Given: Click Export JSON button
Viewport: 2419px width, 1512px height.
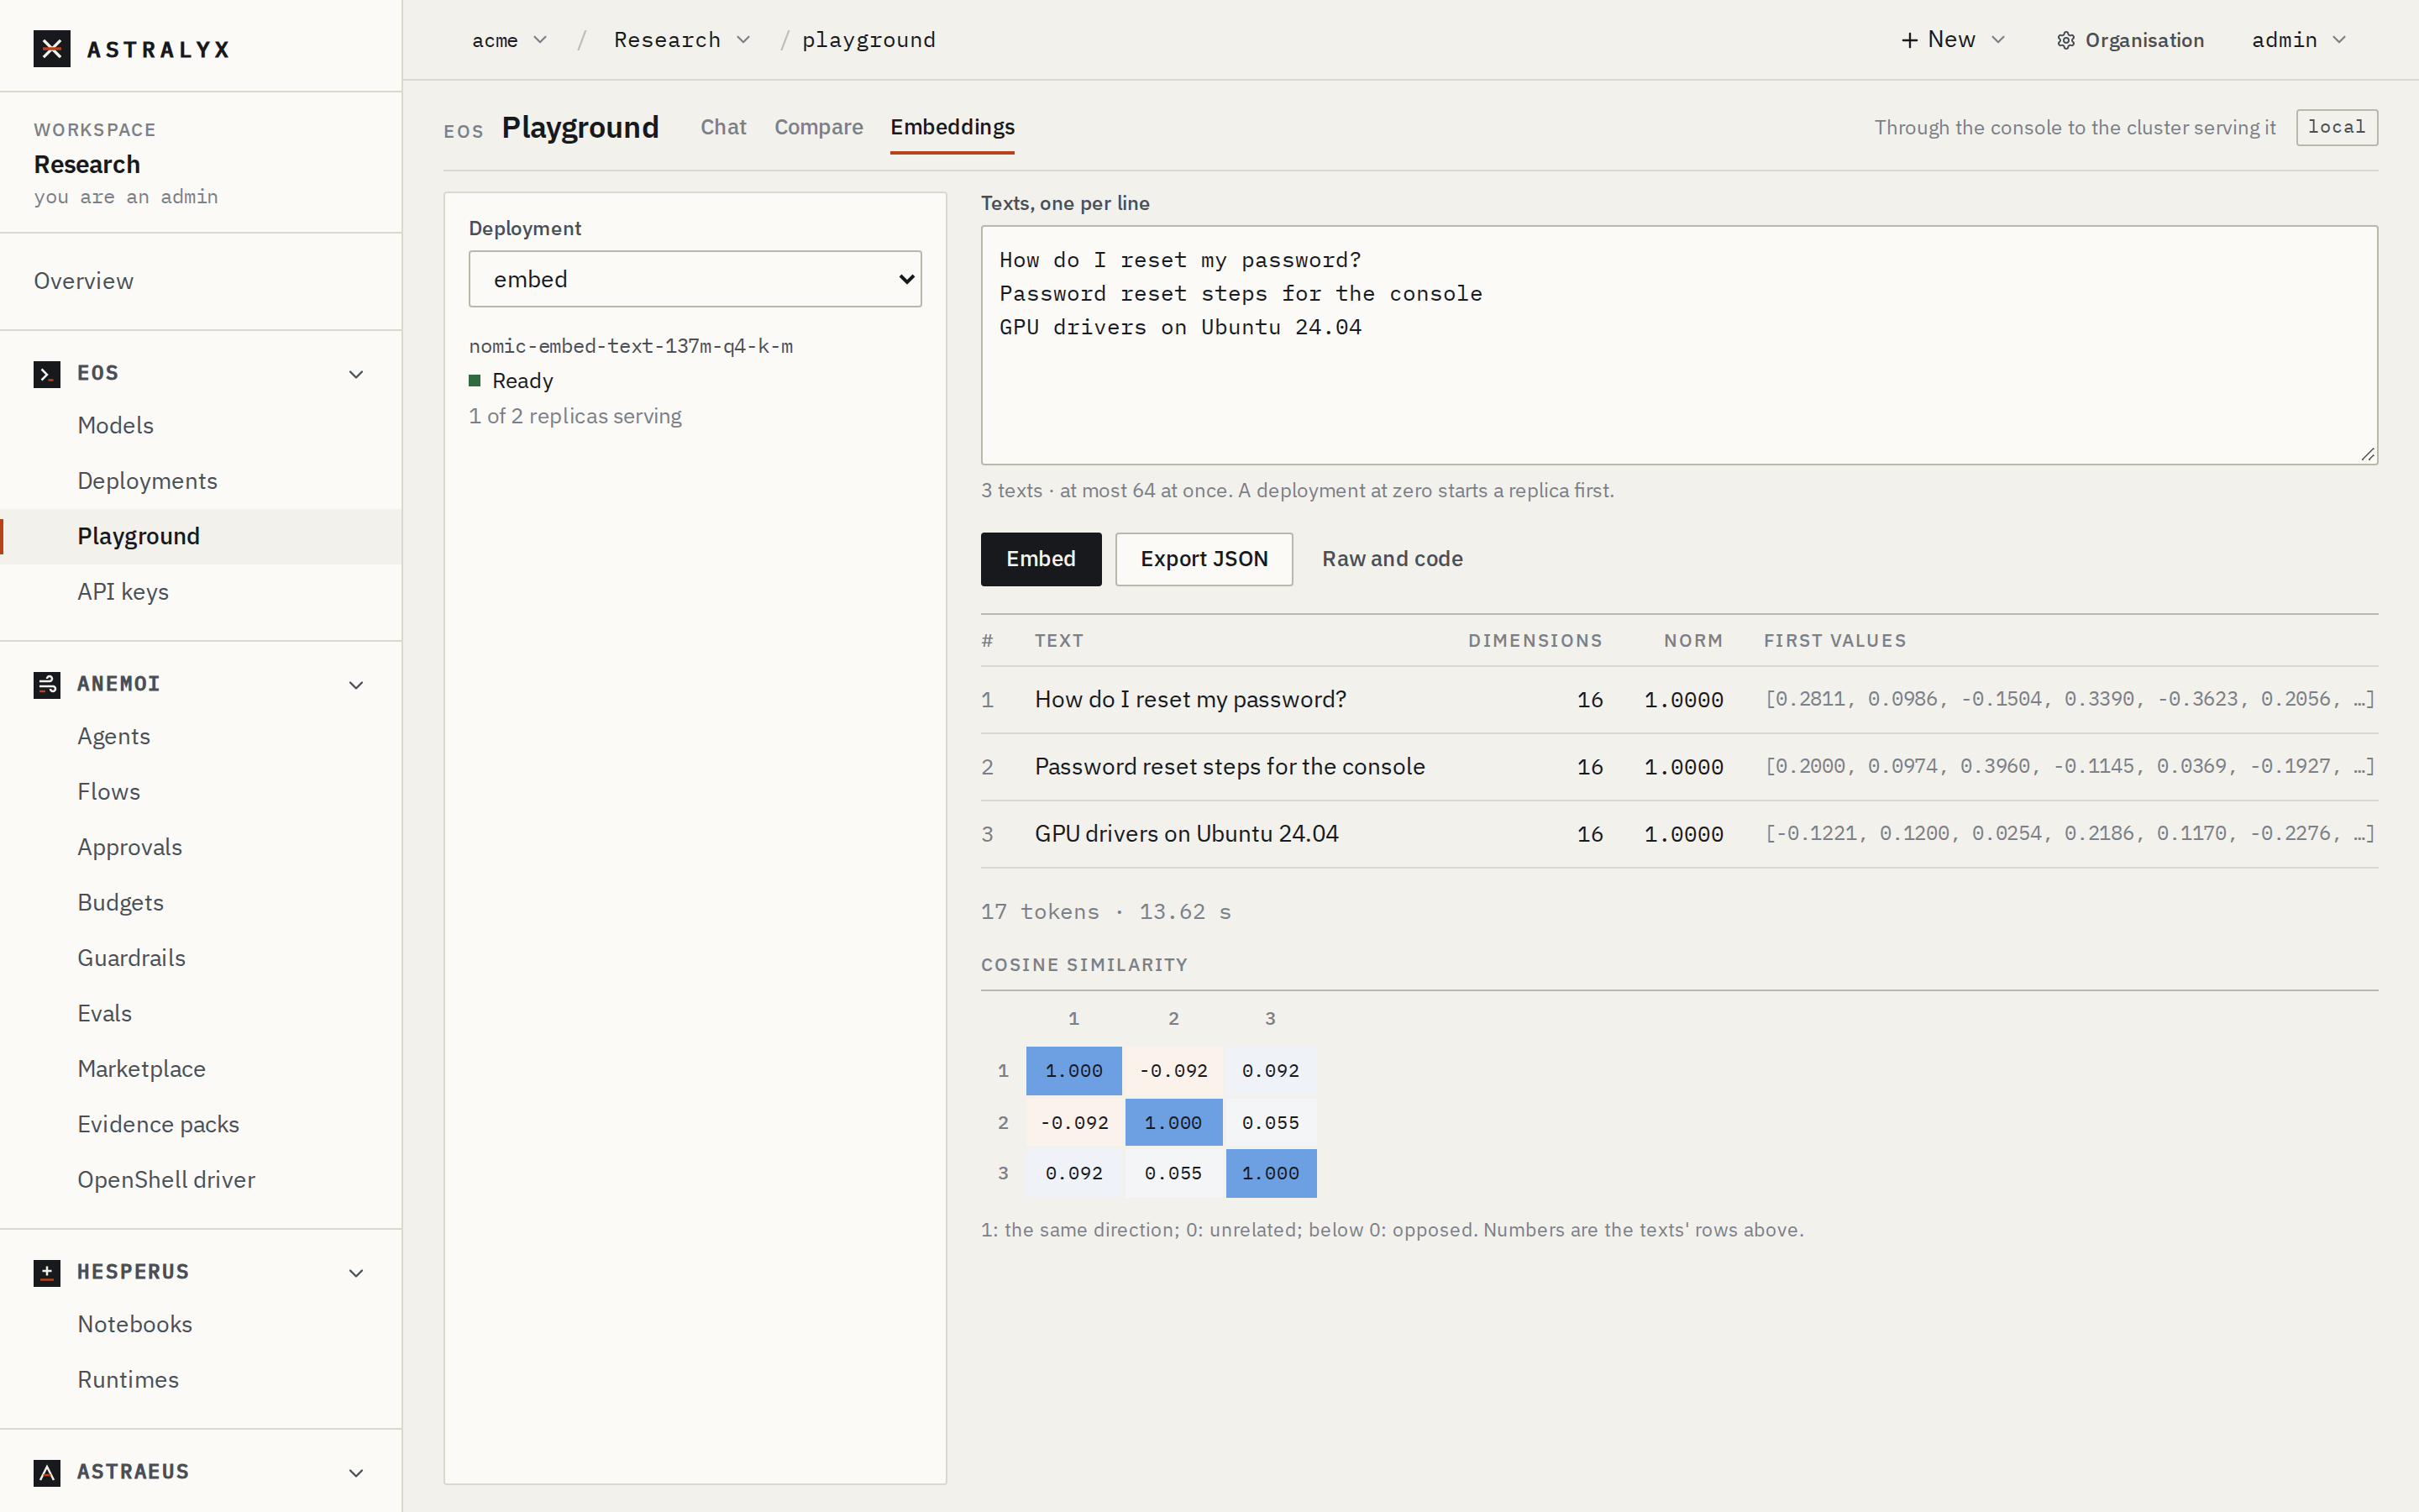Looking at the screenshot, I should pos(1204,559).
